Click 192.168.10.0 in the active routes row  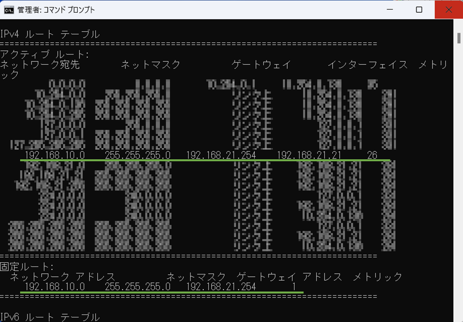pyautogui.click(x=54, y=155)
